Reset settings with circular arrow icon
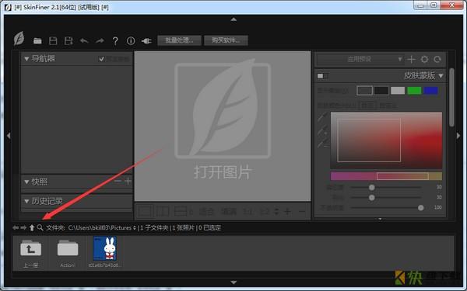The image size is (467, 291). click(437, 60)
